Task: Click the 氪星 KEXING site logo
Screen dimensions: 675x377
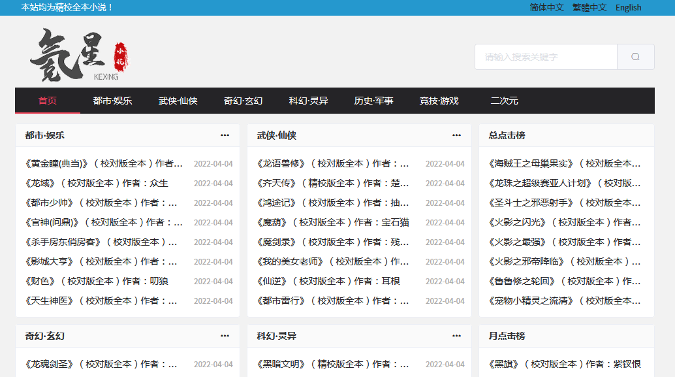Action: (x=80, y=55)
